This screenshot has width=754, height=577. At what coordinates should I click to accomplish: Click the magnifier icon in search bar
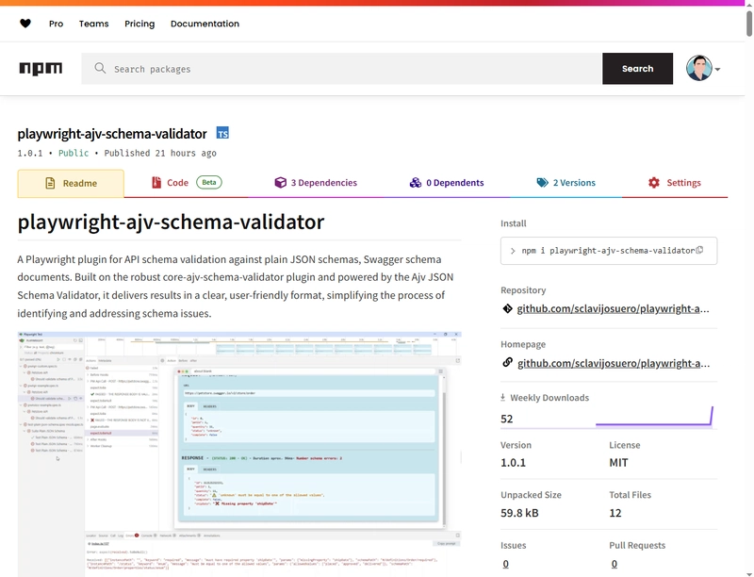(x=100, y=68)
